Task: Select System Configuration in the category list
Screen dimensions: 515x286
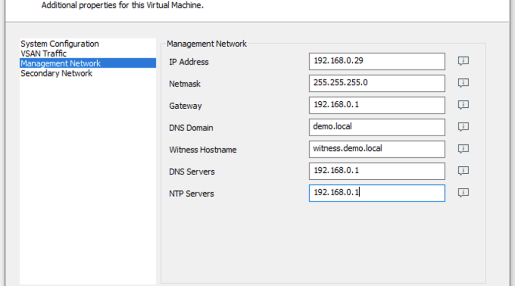Action: point(60,44)
